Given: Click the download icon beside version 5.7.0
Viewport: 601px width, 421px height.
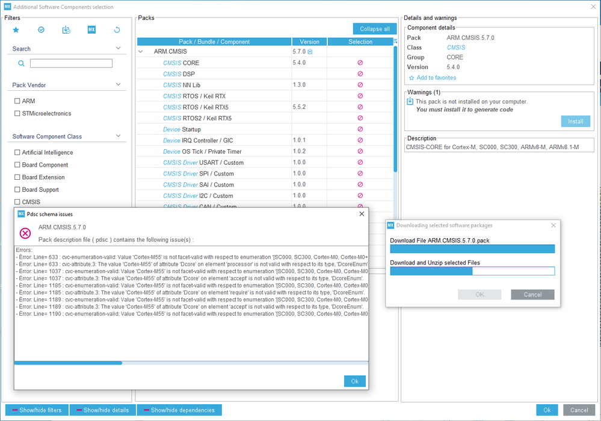Looking at the screenshot, I should [310, 52].
